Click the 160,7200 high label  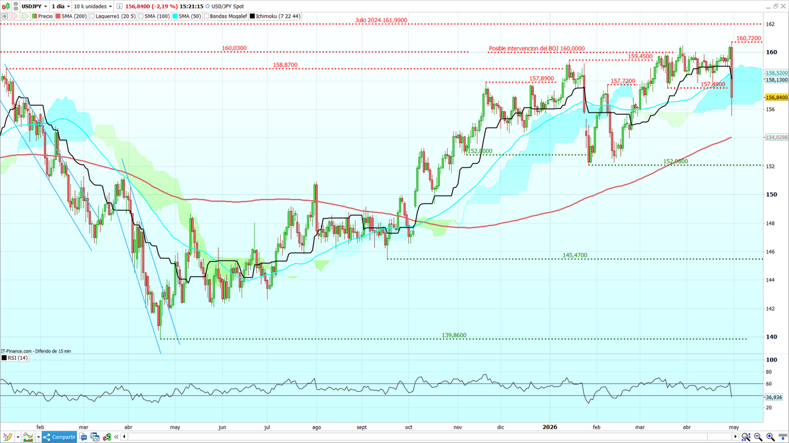click(x=750, y=39)
